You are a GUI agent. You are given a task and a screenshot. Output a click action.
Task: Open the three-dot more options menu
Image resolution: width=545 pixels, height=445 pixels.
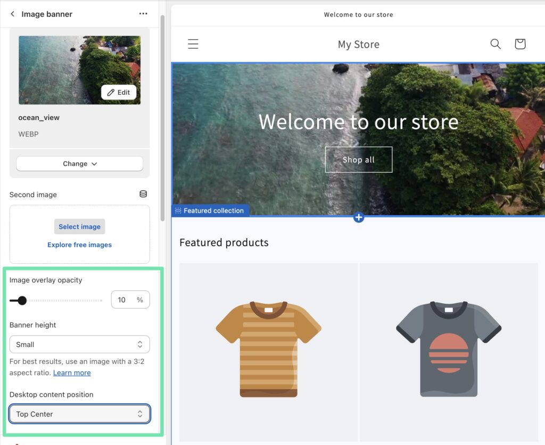click(143, 14)
